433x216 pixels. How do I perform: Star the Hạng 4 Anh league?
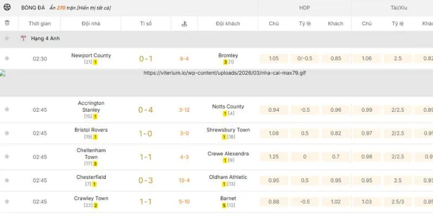(x=7, y=39)
